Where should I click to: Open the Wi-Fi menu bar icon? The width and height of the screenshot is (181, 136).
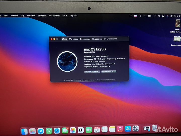pyautogui.click(x=155, y=16)
